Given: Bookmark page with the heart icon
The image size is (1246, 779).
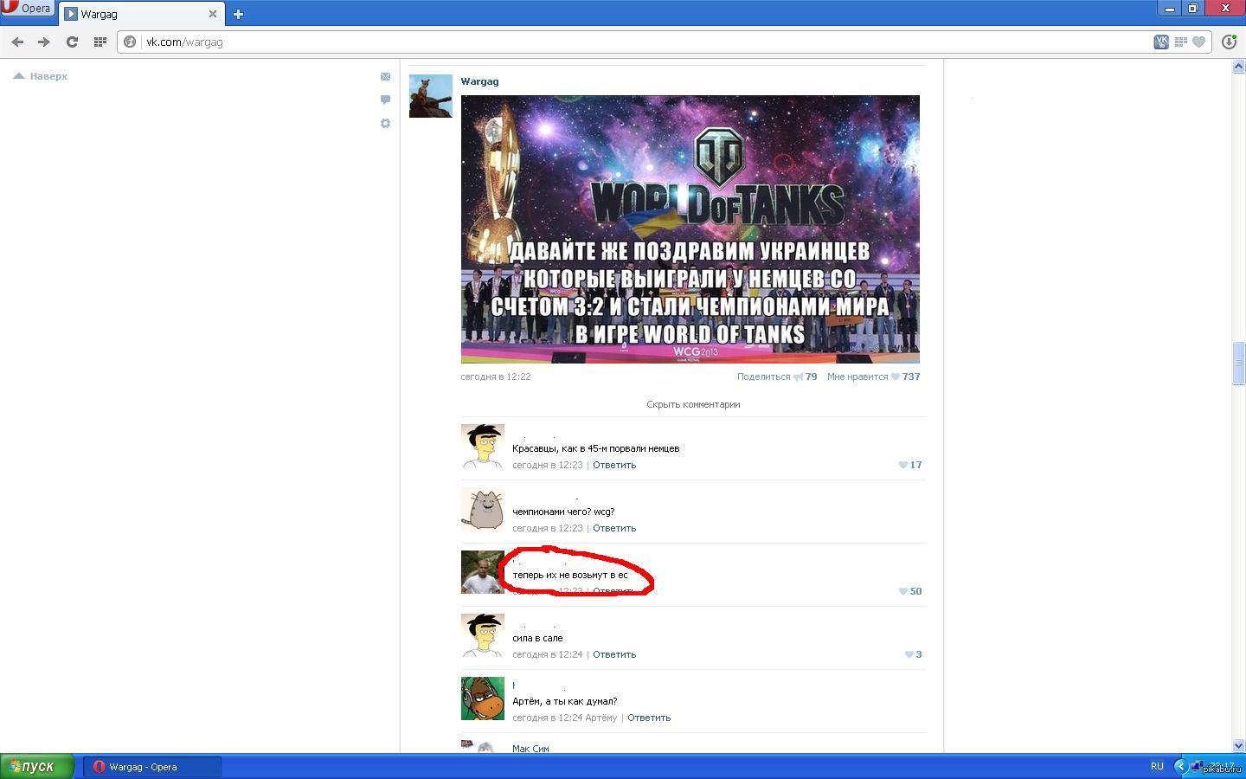Looking at the screenshot, I should coord(1198,42).
